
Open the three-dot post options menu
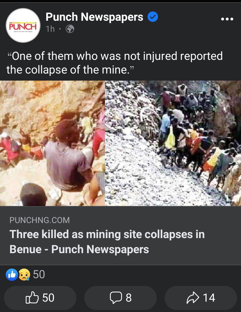pyautogui.click(x=227, y=19)
